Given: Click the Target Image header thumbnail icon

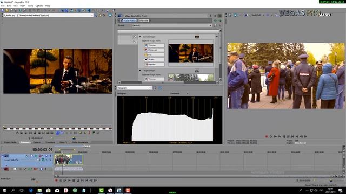Looking at the screenshot, I should coord(197,71).
